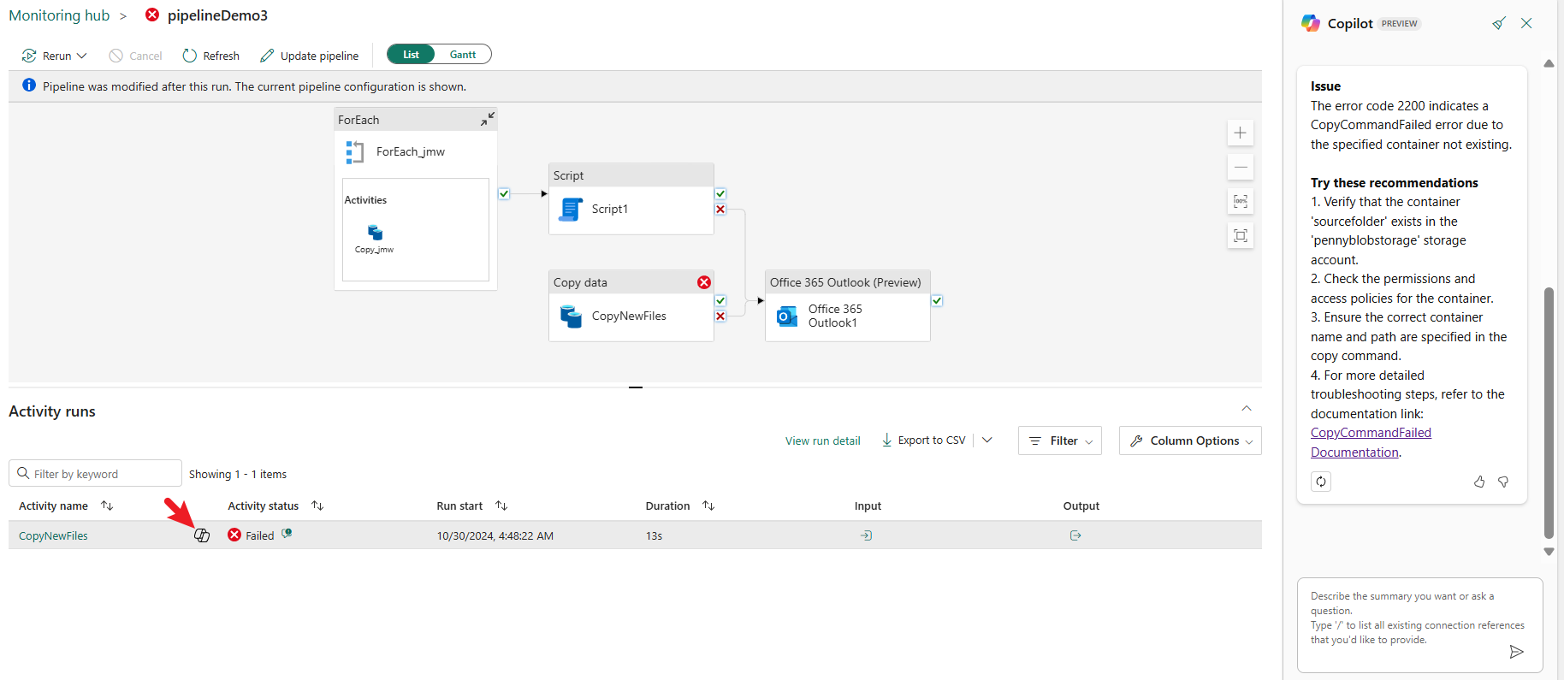The width and height of the screenshot is (1564, 680).
Task: Click the ForEach success output checkbox
Action: pos(504,194)
